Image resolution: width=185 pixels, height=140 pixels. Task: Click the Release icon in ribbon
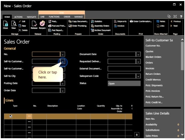tap(34, 24)
